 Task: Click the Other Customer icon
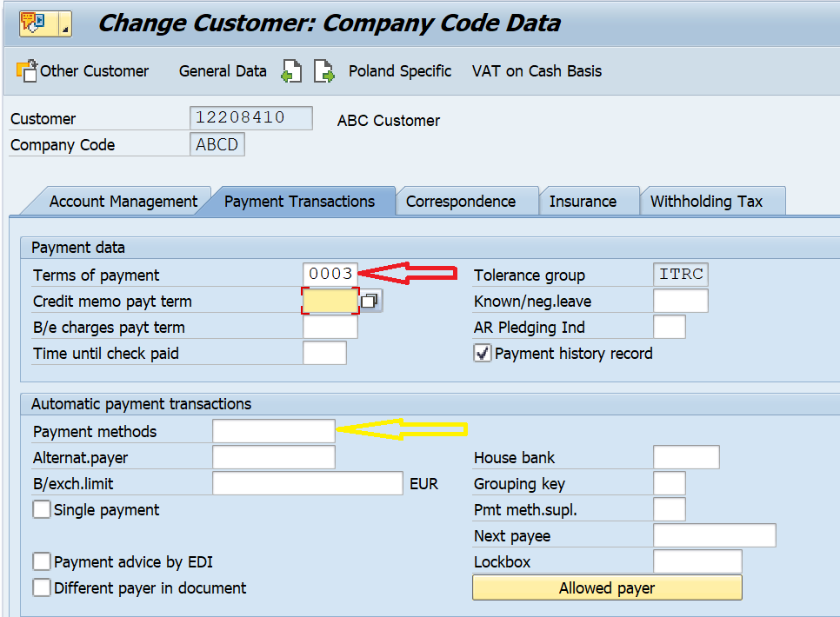pos(27,70)
